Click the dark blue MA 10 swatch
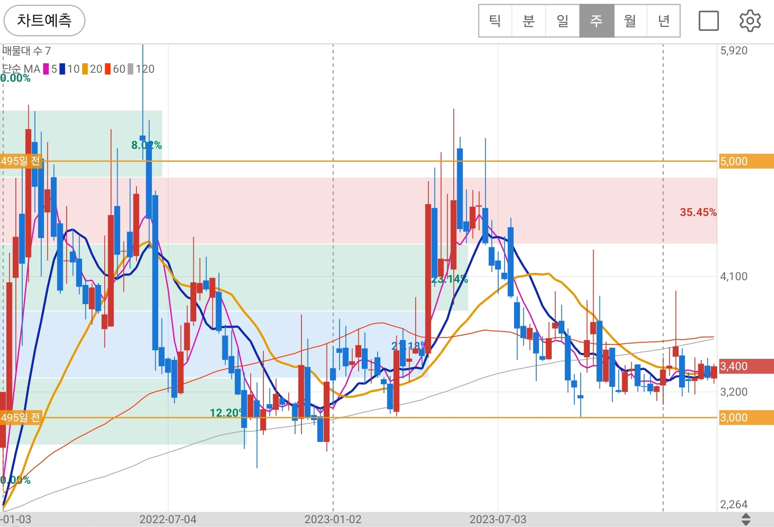Viewport: 774px width, 527px height. pos(62,69)
